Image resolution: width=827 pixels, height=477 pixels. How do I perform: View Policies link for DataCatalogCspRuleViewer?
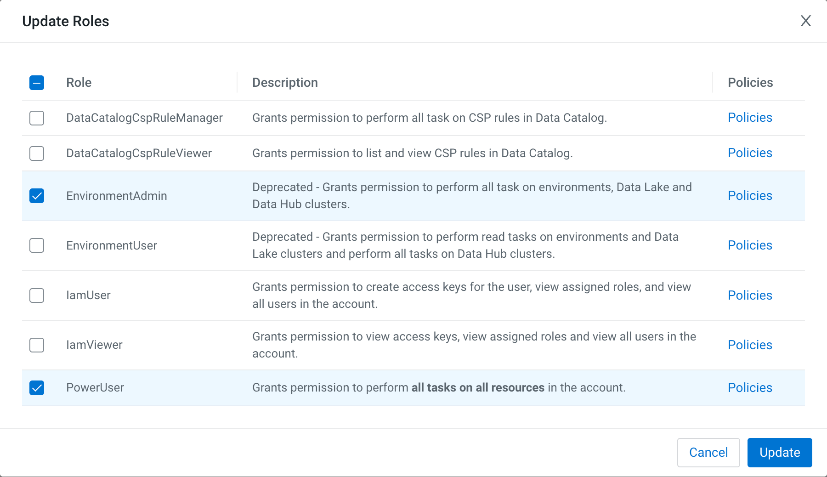click(x=750, y=153)
